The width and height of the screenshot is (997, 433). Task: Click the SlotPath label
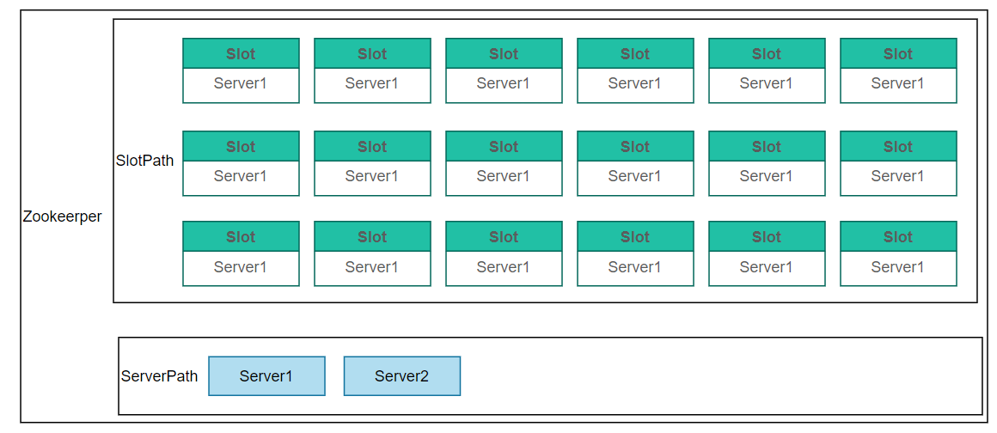pyautogui.click(x=145, y=161)
